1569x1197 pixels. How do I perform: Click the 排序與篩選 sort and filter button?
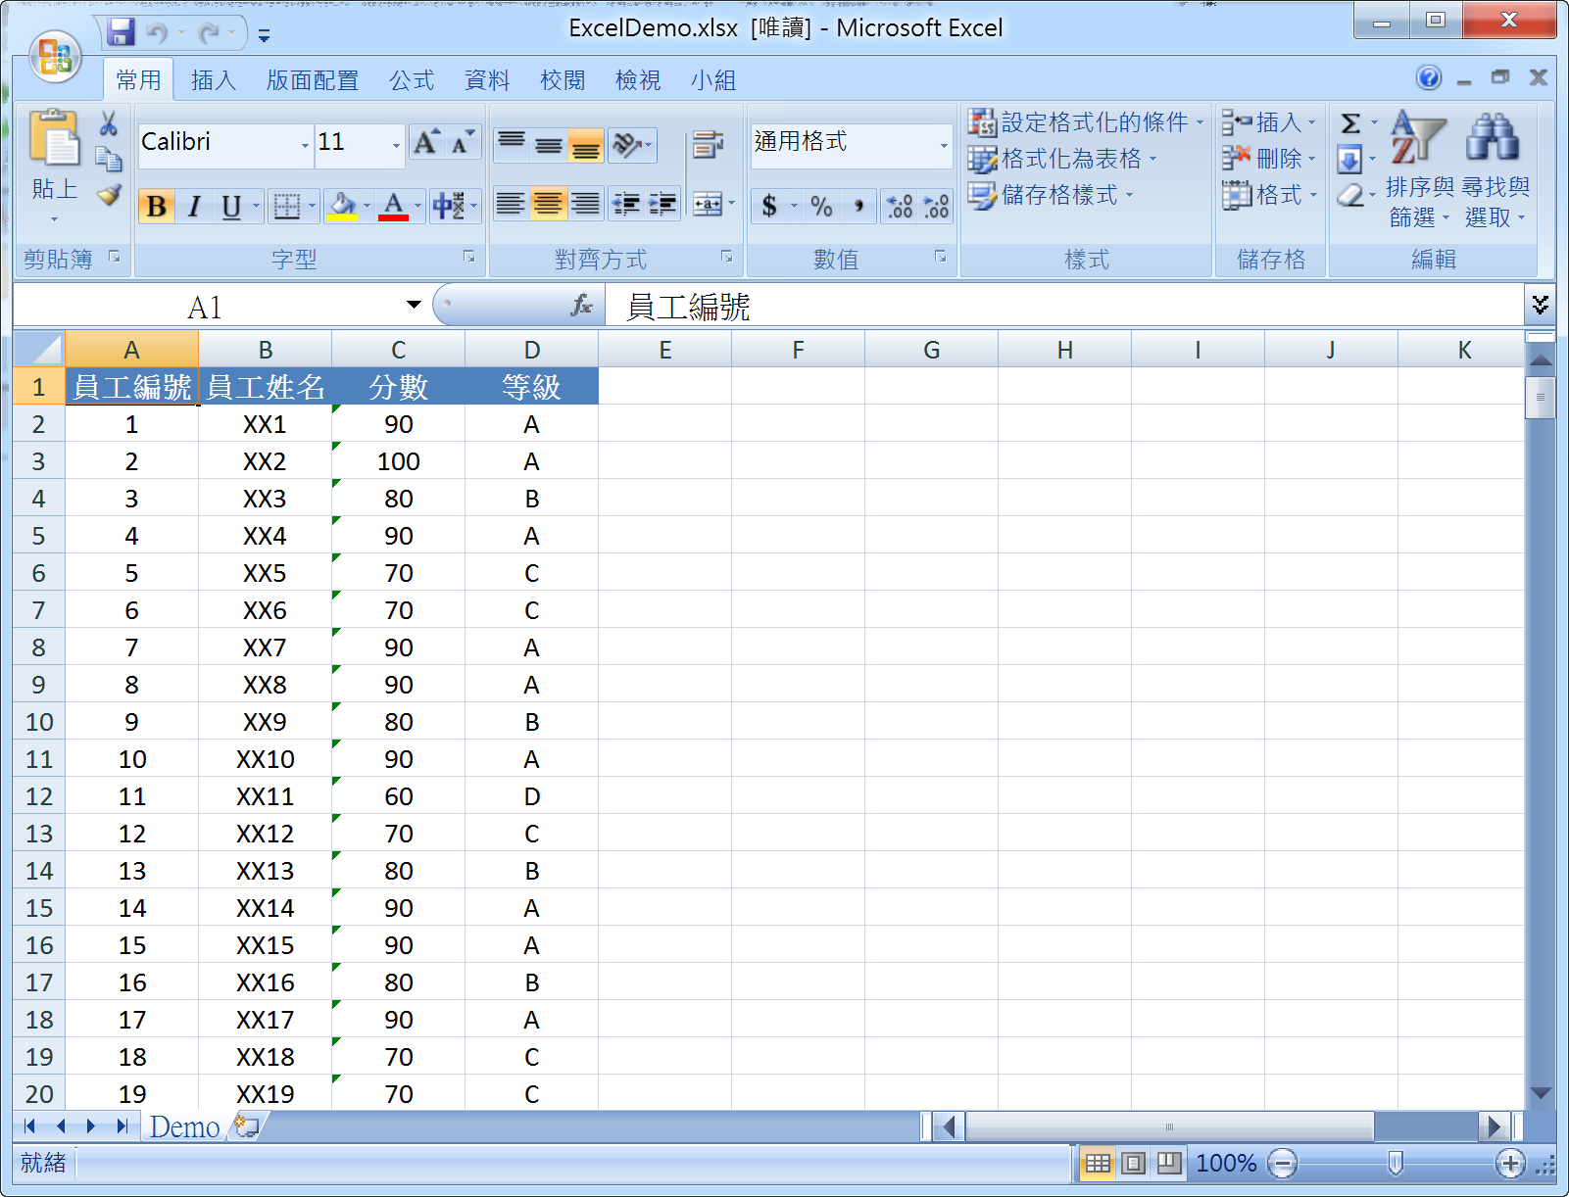pyautogui.click(x=1420, y=168)
